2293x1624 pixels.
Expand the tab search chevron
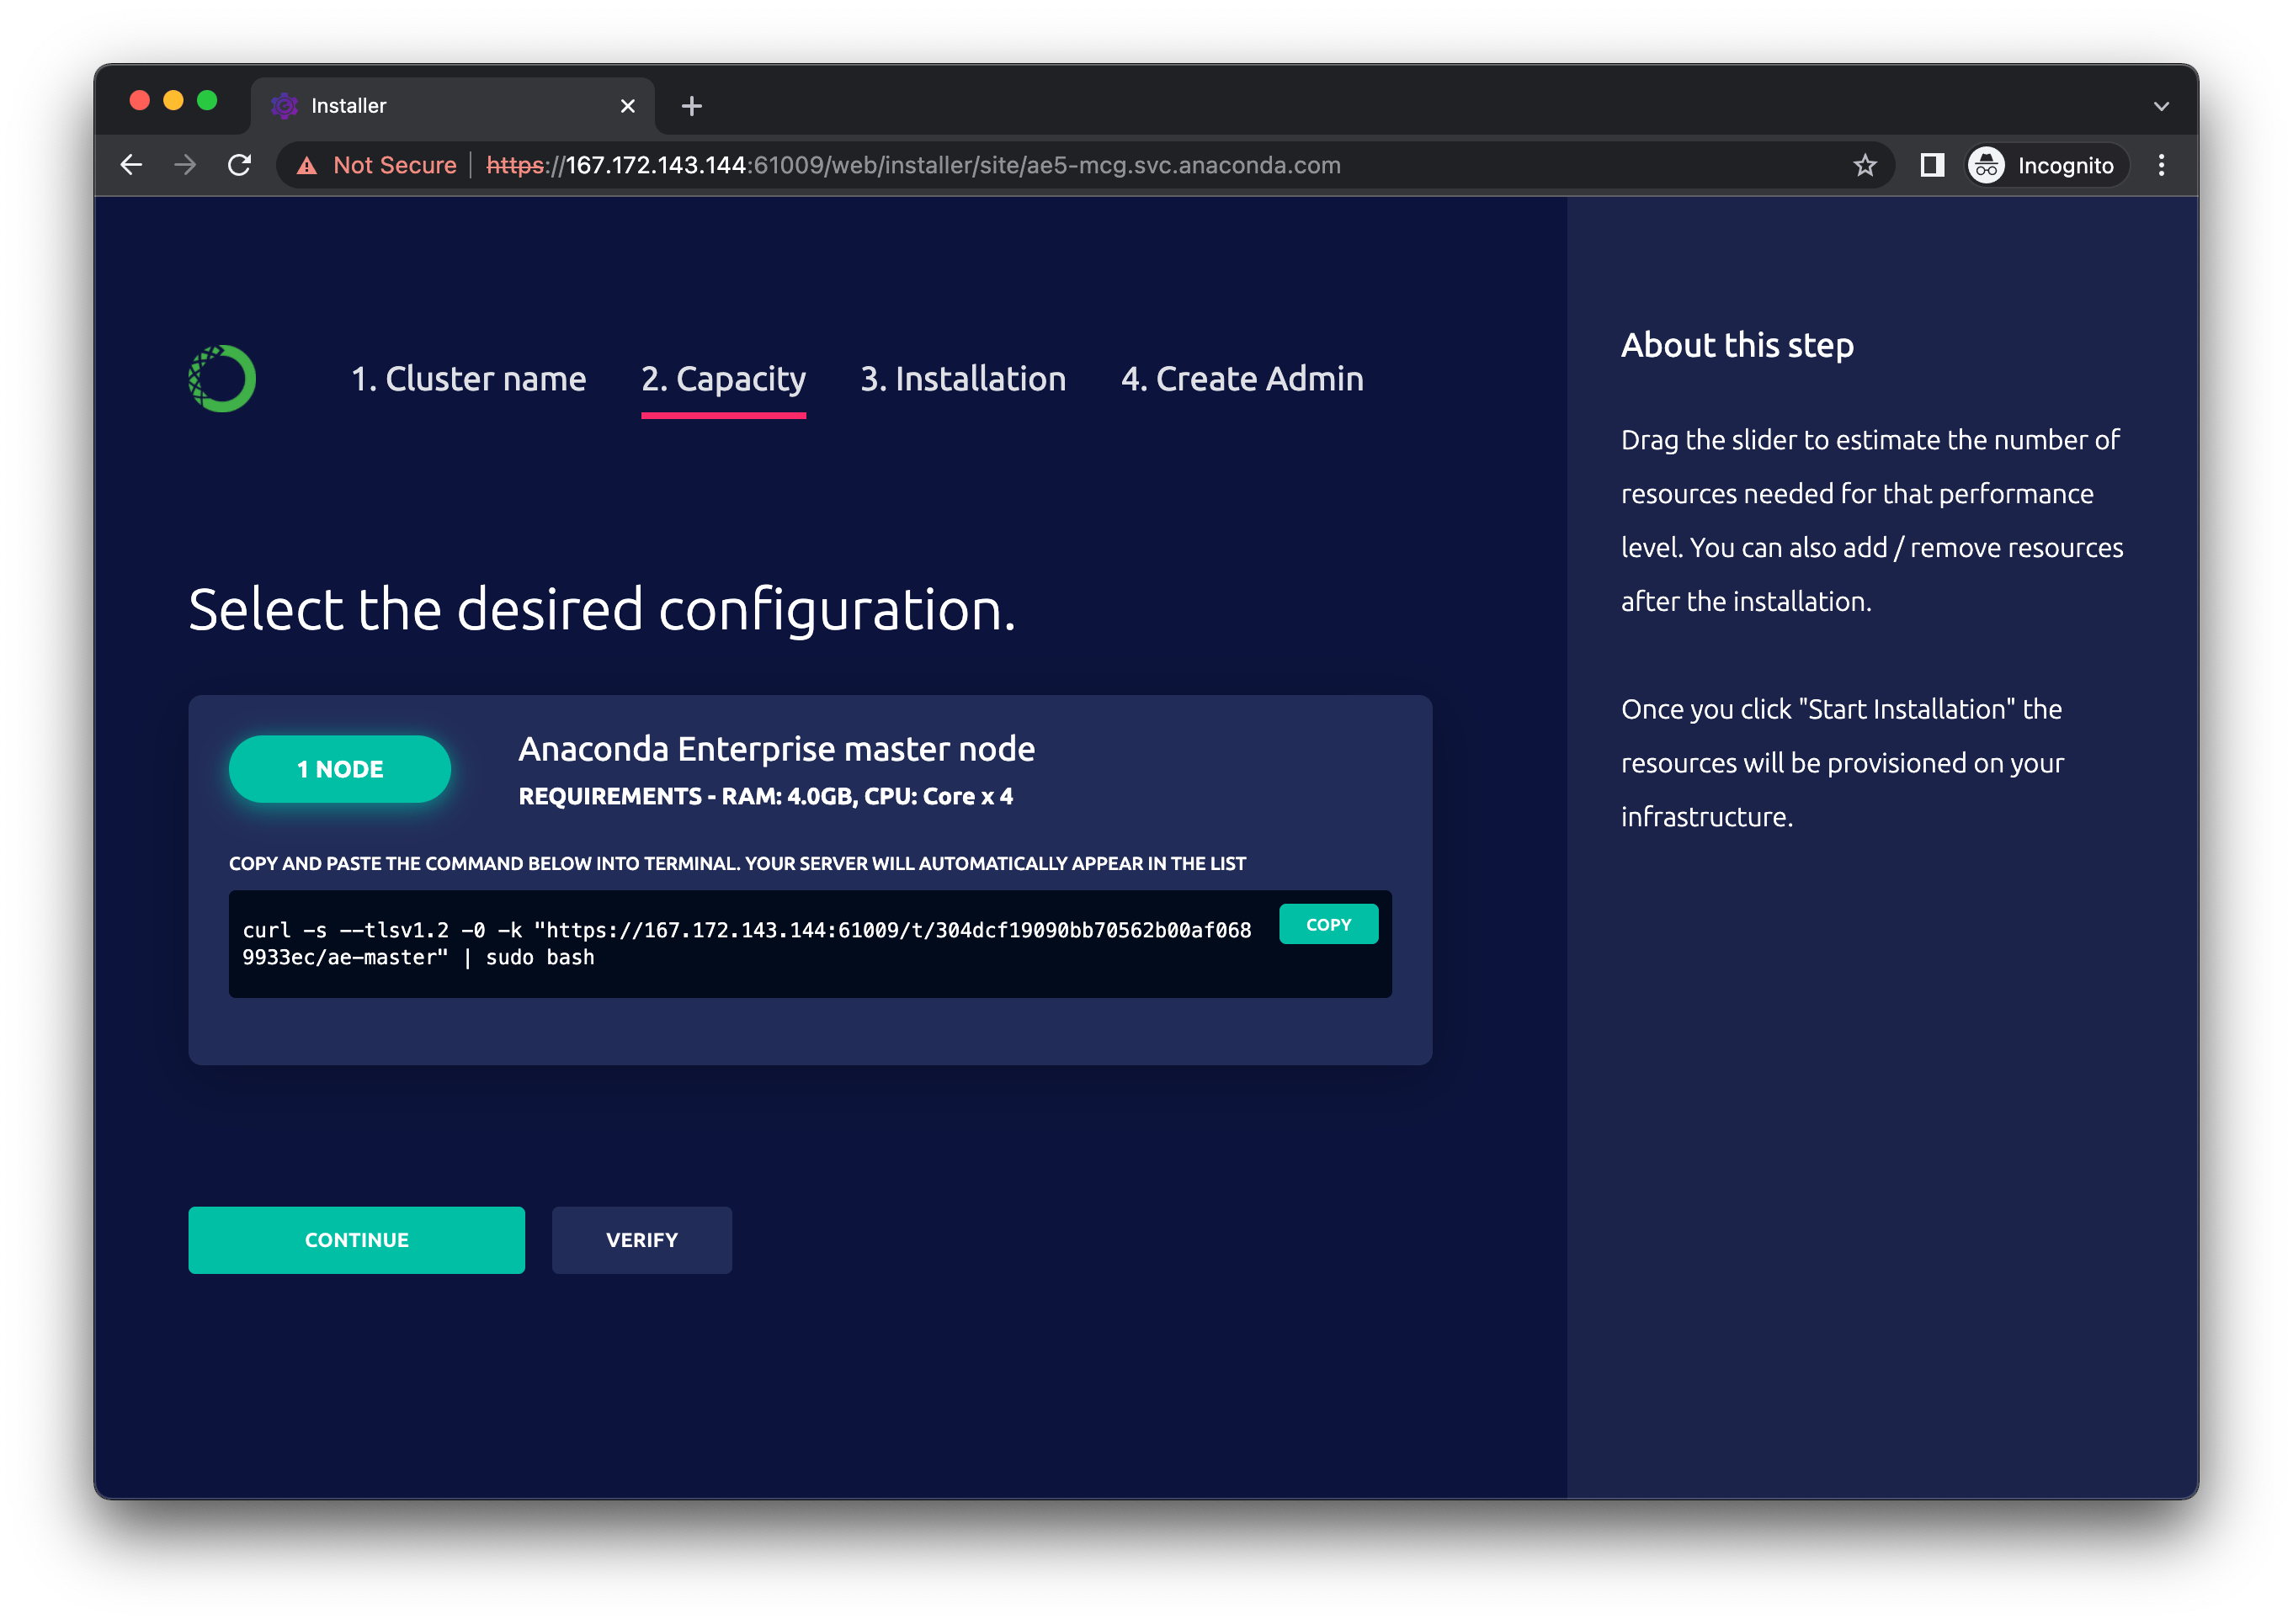pyautogui.click(x=2161, y=106)
